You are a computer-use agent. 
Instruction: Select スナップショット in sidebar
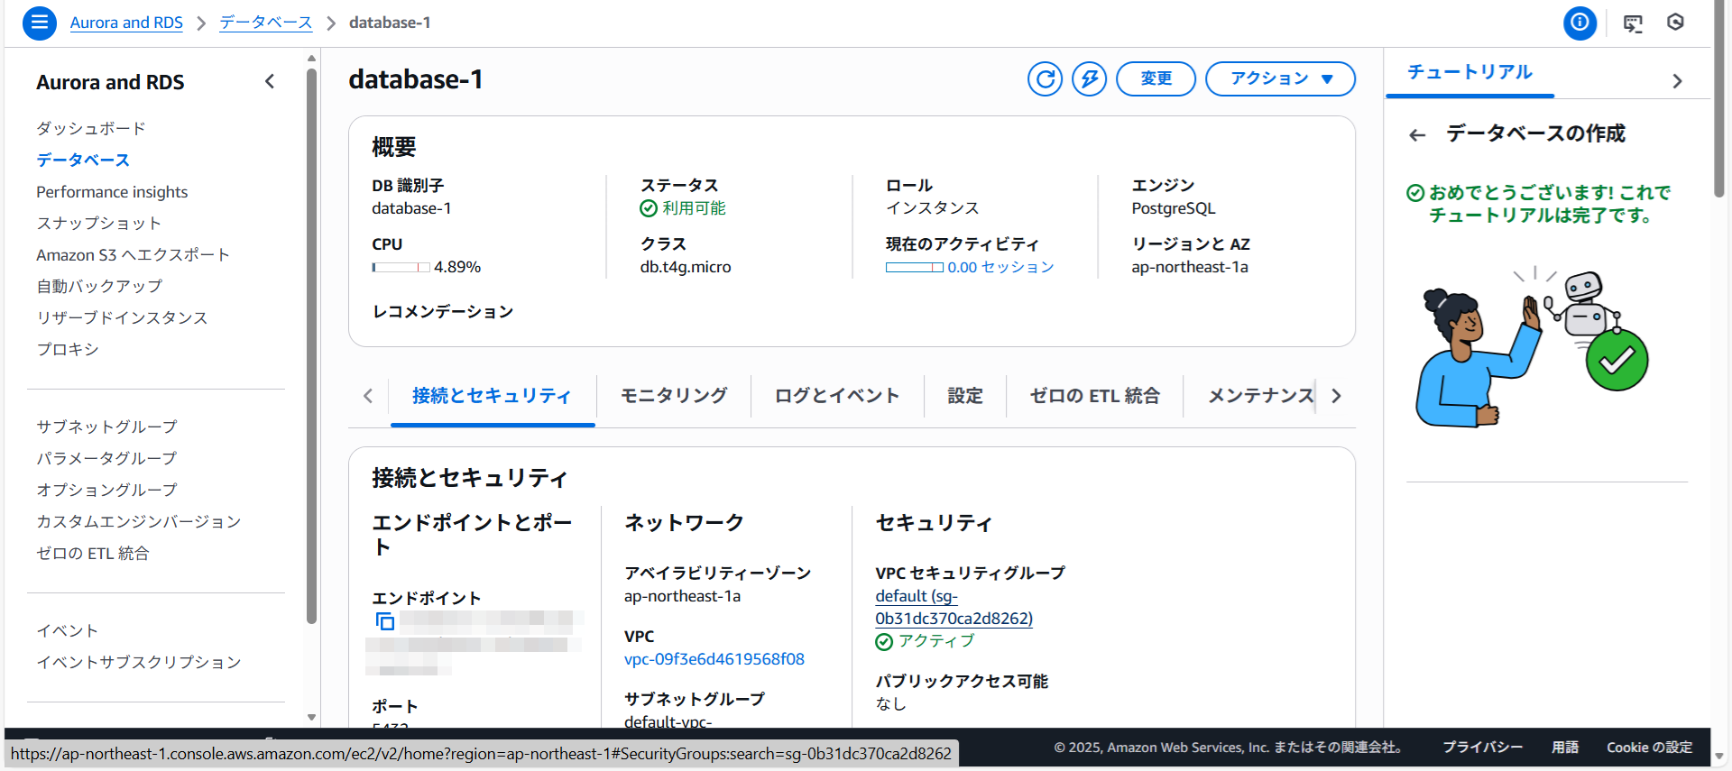[98, 224]
